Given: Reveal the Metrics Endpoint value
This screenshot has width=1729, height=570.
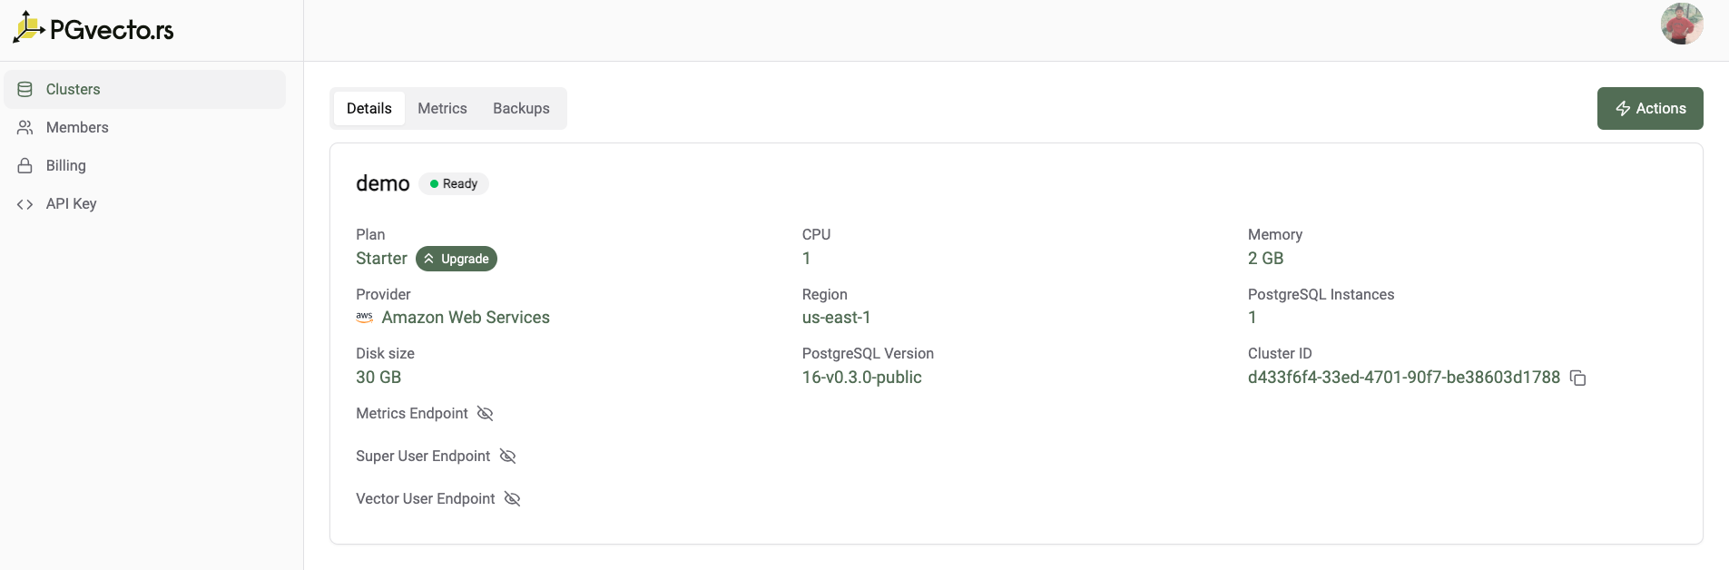Looking at the screenshot, I should coord(486,414).
